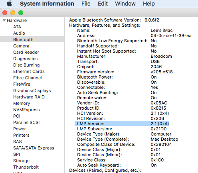
Task: Select Memory in the sidebar
Action: click(22, 103)
